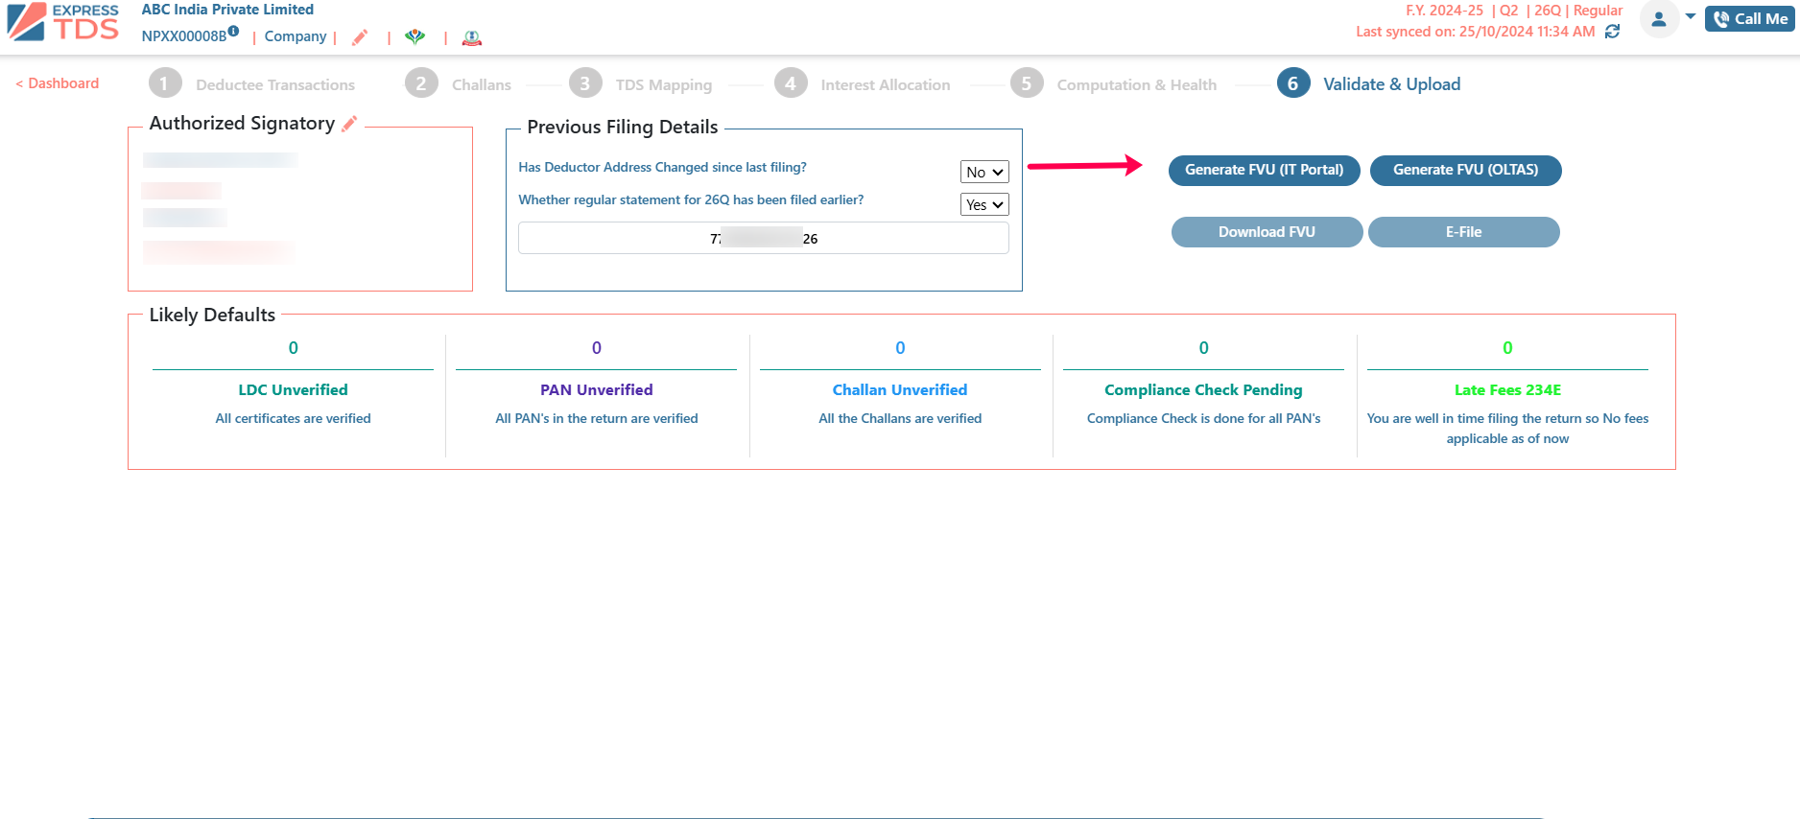Click 'All certificates are verified' text
1800x819 pixels.
click(x=293, y=418)
